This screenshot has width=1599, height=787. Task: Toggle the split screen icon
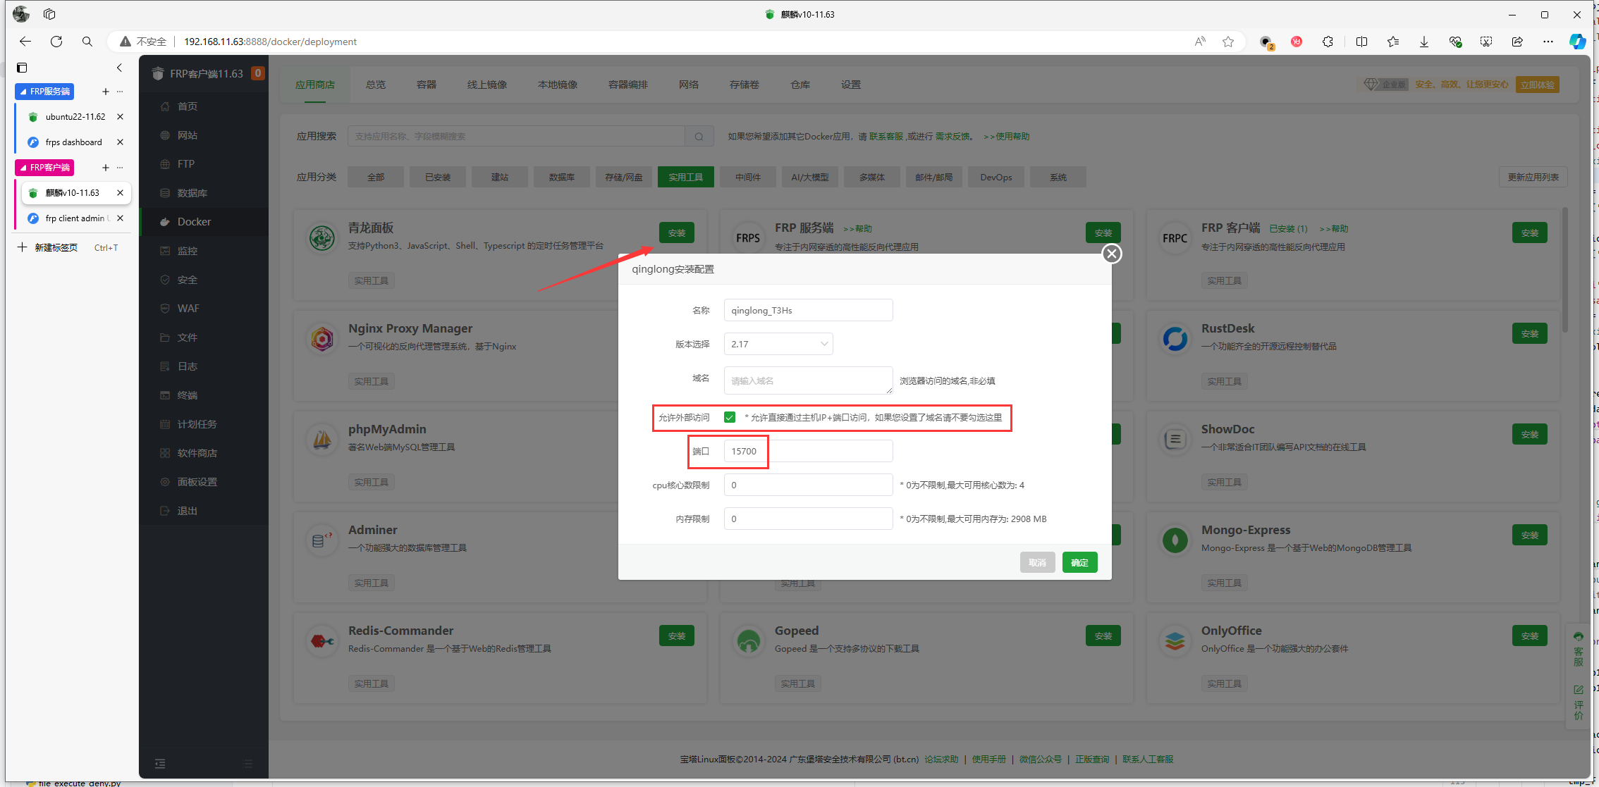click(1361, 42)
